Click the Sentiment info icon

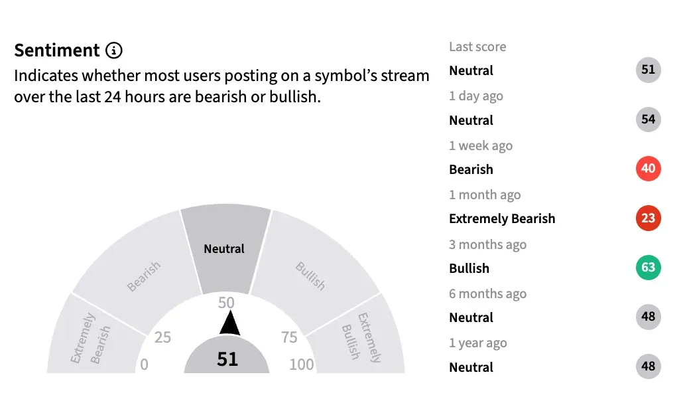(x=115, y=50)
